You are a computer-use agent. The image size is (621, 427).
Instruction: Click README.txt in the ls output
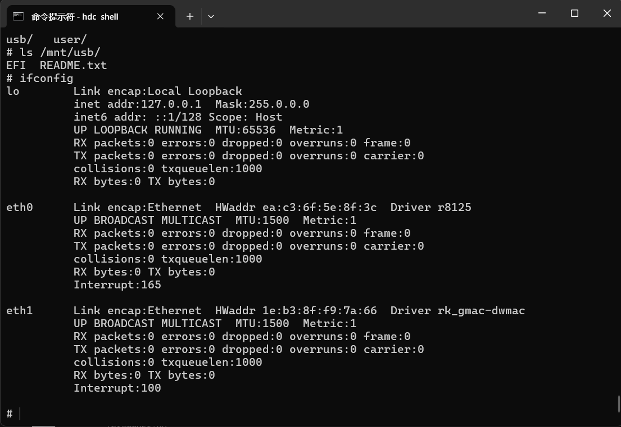pyautogui.click(x=73, y=66)
